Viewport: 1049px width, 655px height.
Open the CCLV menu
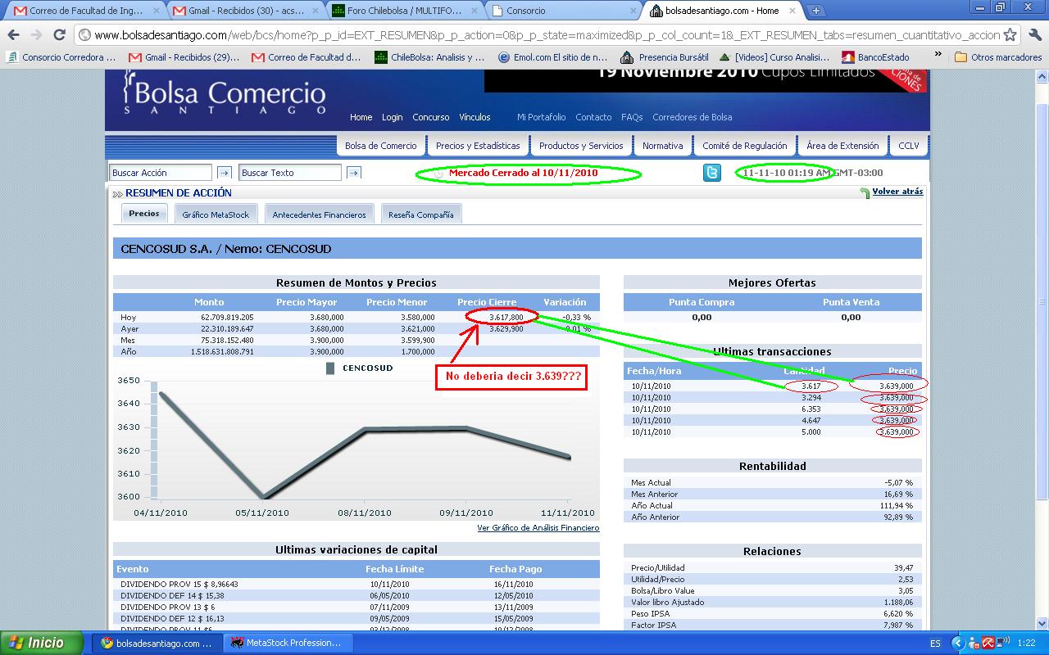pos(909,146)
